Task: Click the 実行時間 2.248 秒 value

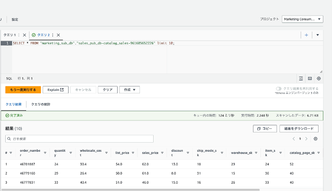Action: [x=263, y=115]
